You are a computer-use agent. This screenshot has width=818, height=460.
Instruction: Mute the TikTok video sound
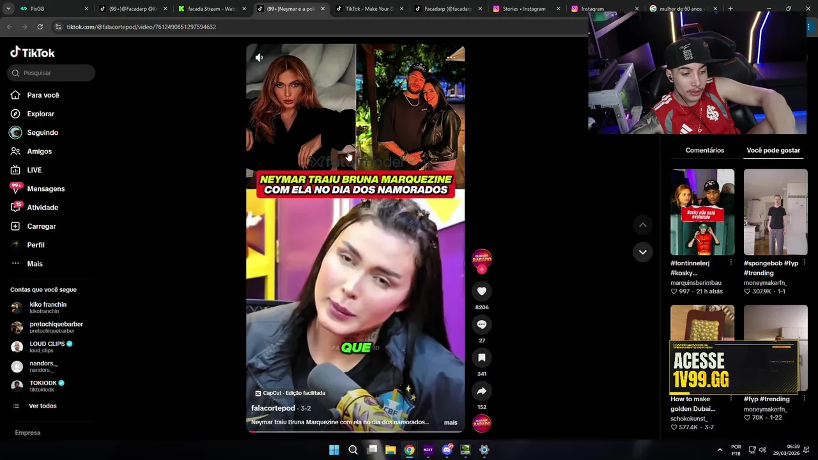(x=259, y=57)
